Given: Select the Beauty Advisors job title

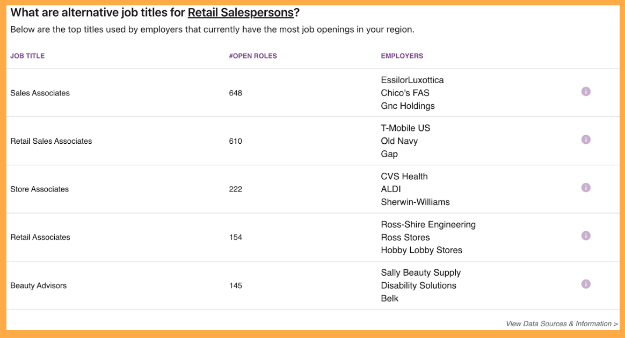Looking at the screenshot, I should pos(38,286).
